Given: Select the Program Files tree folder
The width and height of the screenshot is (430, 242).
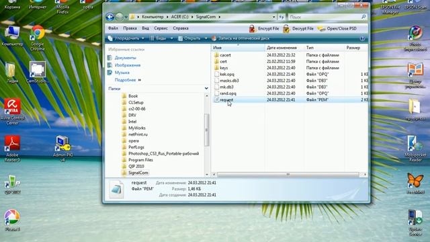Looking at the screenshot, I should coord(140,160).
